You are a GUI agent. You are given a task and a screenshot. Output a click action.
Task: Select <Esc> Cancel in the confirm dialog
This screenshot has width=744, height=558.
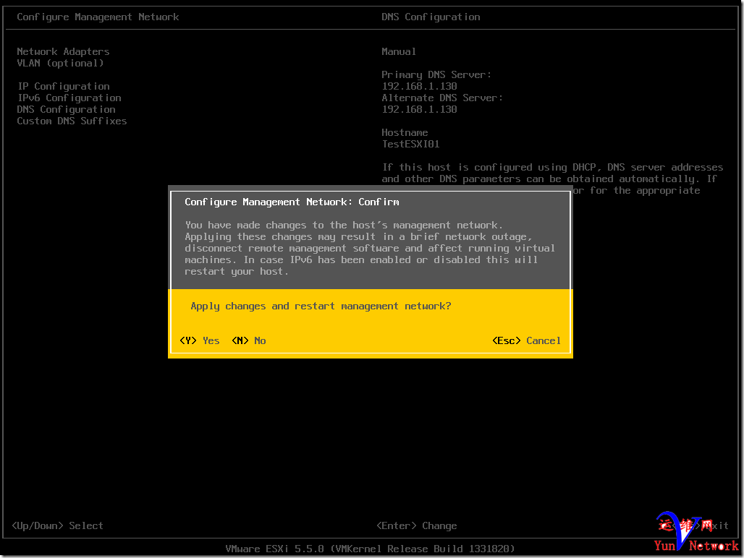coord(526,340)
